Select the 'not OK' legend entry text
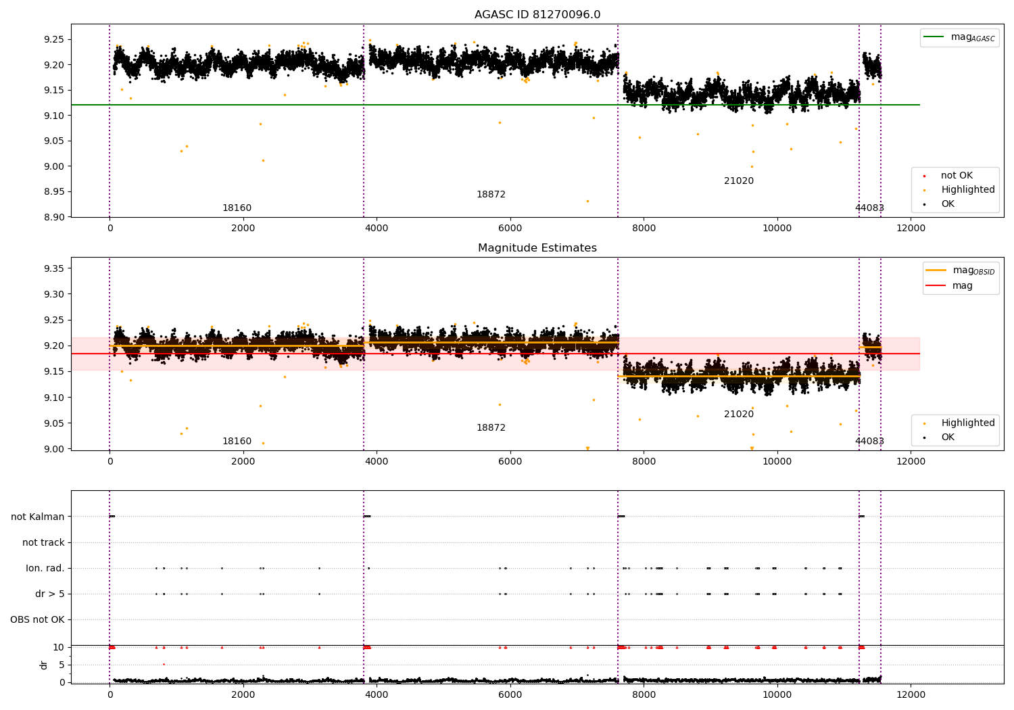Viewport: 1014px width, 710px height. (x=957, y=176)
